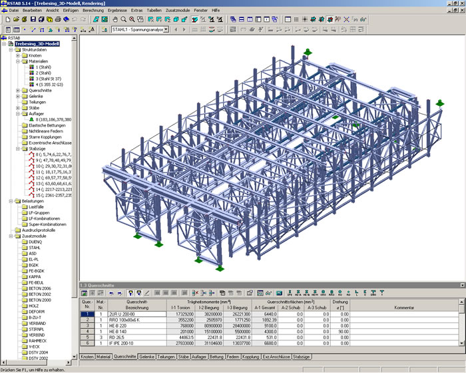Viewport: 466px width, 373px height.
Task: Click the table view icon in second toolbar
Action: (x=17, y=29)
